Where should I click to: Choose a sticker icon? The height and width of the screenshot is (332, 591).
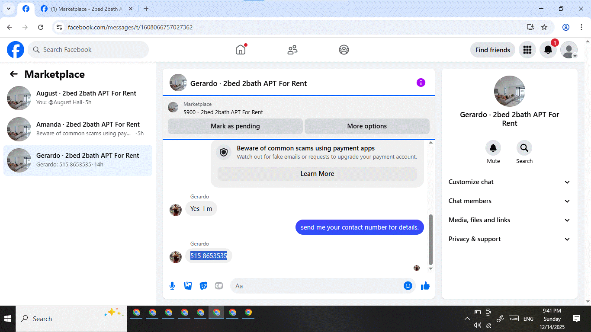pos(203,286)
